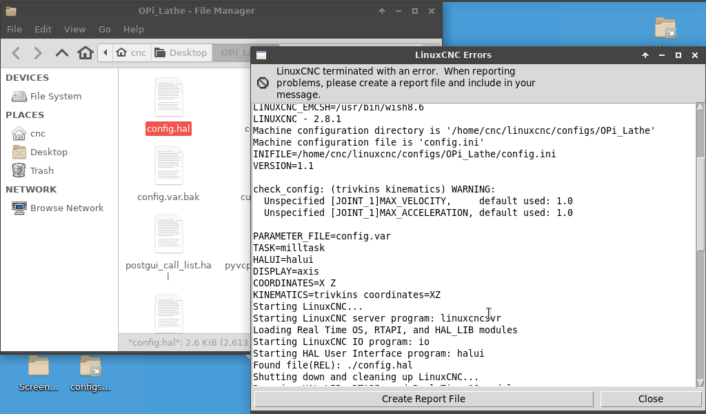The height and width of the screenshot is (414, 706).
Task: Select config.var.bak file icon
Action: click(169, 166)
